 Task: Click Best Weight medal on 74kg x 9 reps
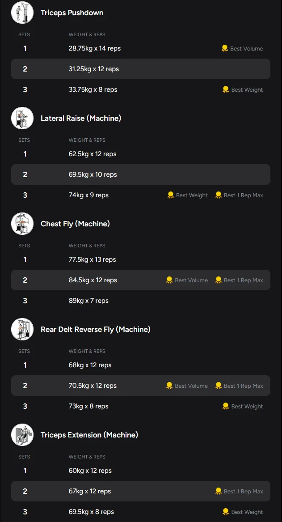(171, 195)
